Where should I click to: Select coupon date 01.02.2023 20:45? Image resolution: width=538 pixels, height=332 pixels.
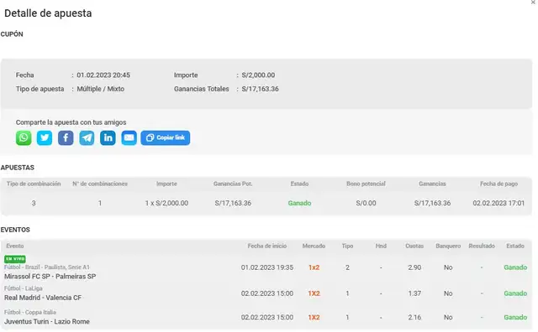103,75
